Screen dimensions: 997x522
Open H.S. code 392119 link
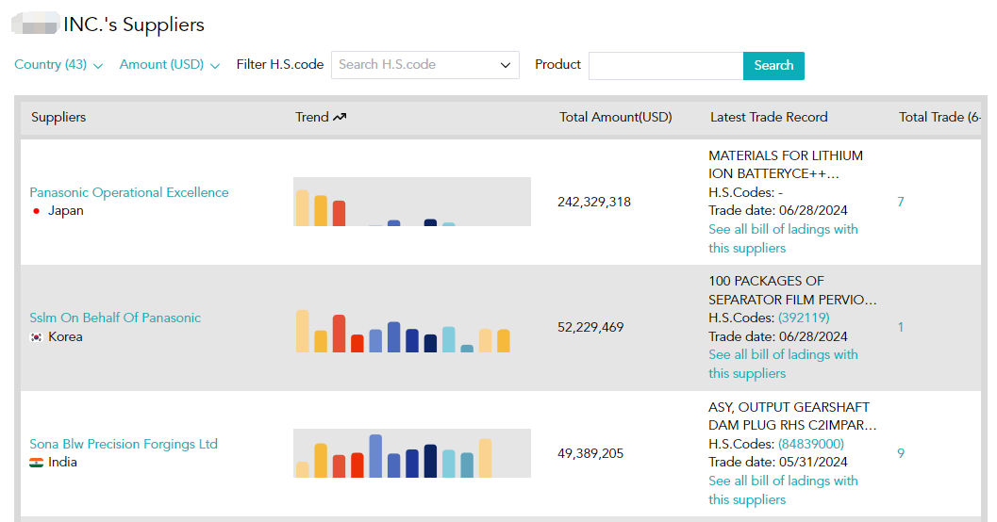click(x=804, y=318)
